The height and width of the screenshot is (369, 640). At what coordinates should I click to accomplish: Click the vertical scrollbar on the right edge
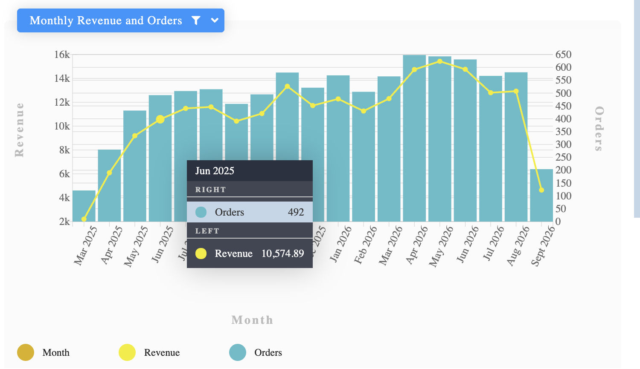637,109
